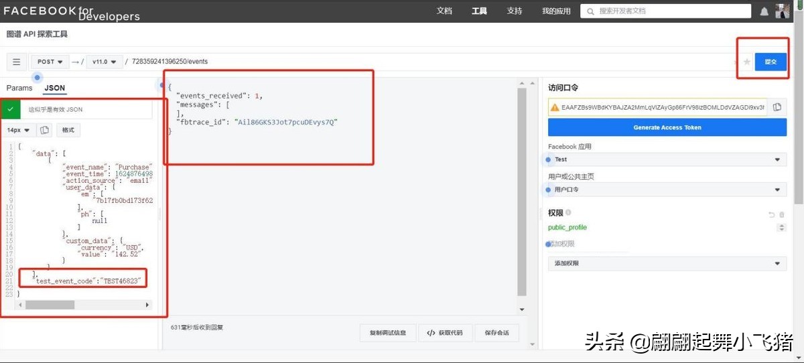Click the 提交 submit button
Screen dimensions: 804x363
pyautogui.click(x=770, y=62)
